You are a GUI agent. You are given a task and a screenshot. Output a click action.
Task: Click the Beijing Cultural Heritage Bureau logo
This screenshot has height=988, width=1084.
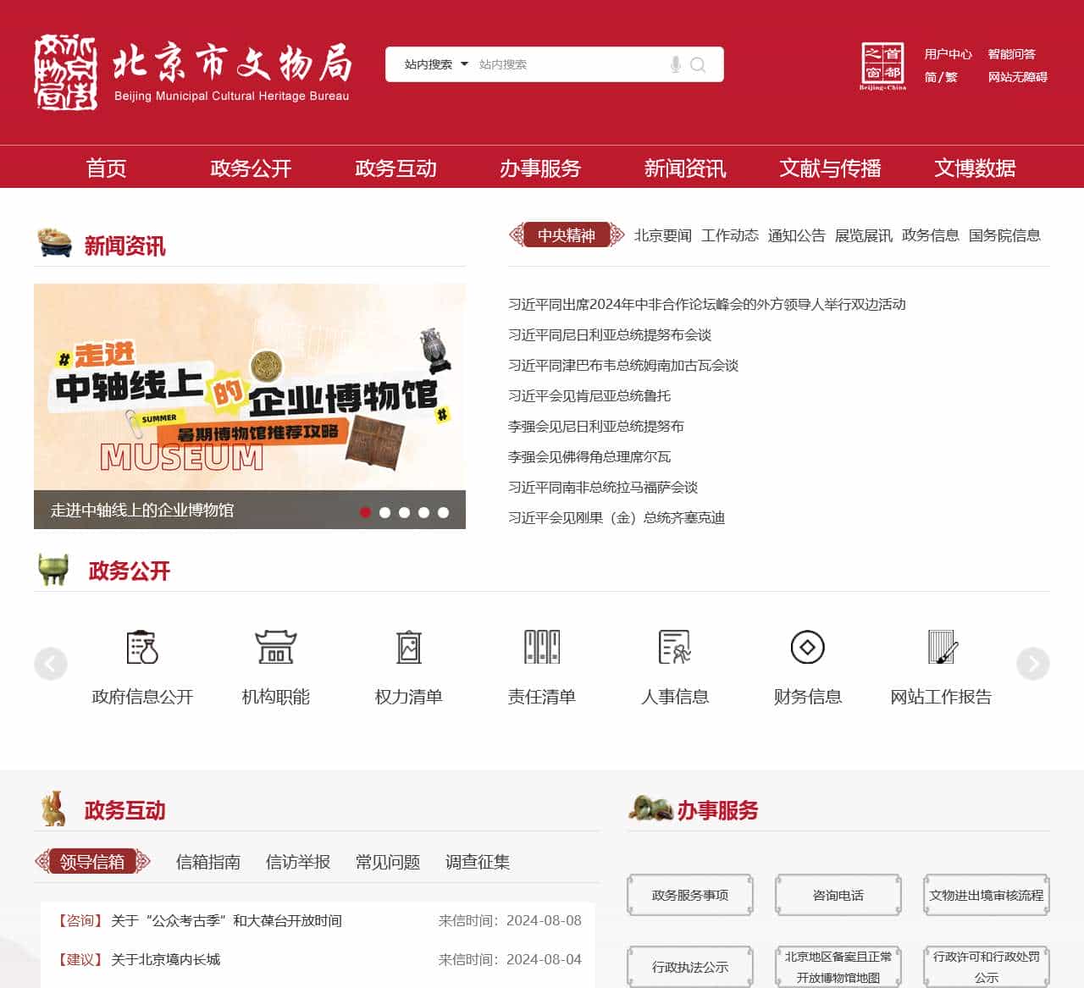coord(192,72)
